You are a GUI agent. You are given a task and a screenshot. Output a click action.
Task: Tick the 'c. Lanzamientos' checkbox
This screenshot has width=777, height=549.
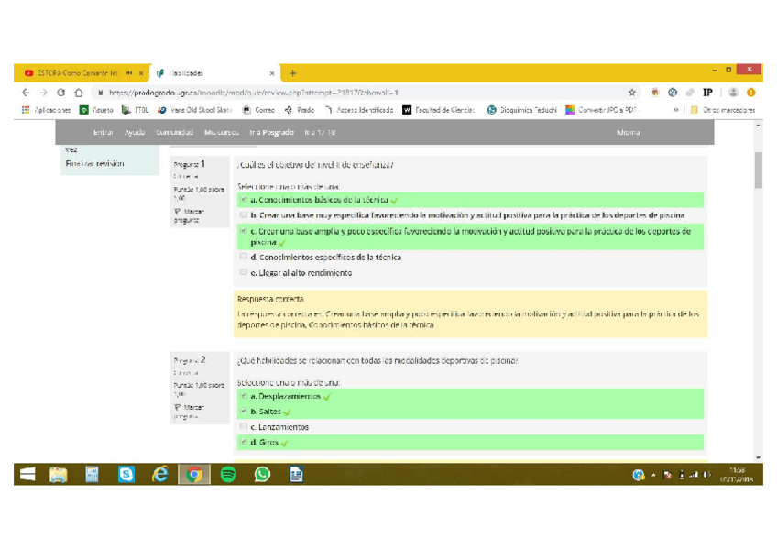244,427
